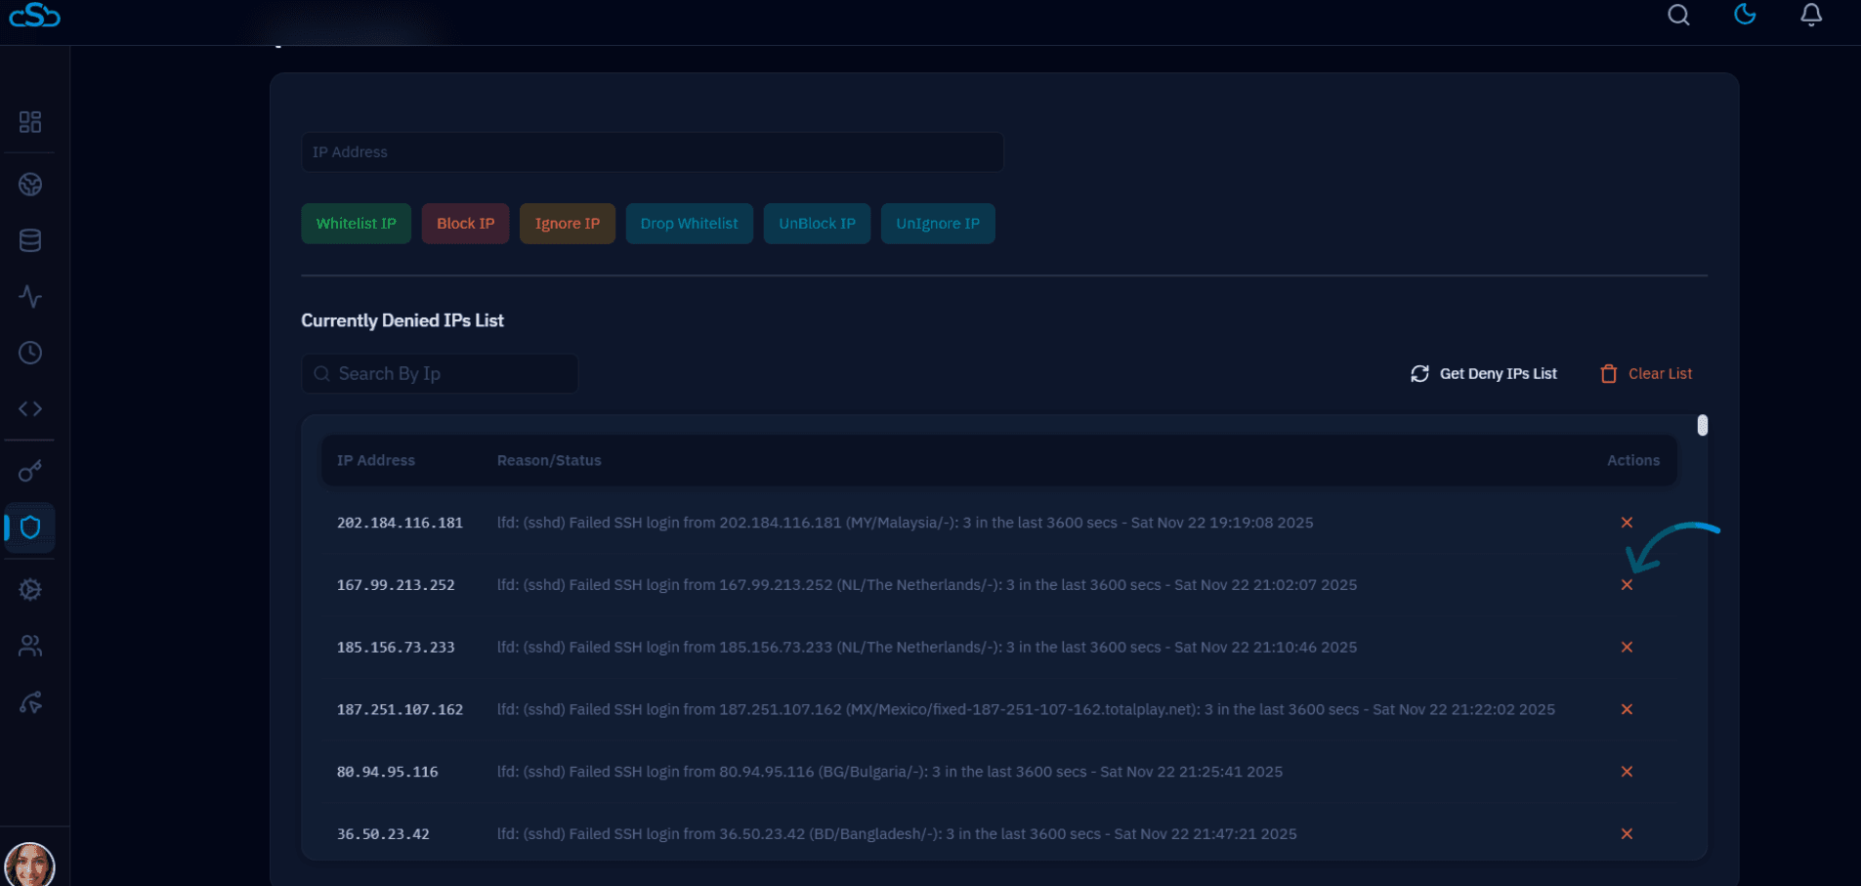Open the user avatar profile picture
Image resolution: width=1861 pixels, height=886 pixels.
click(x=29, y=865)
